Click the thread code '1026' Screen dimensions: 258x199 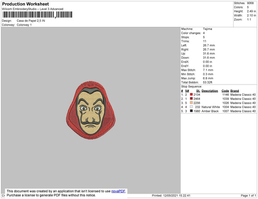(226, 103)
